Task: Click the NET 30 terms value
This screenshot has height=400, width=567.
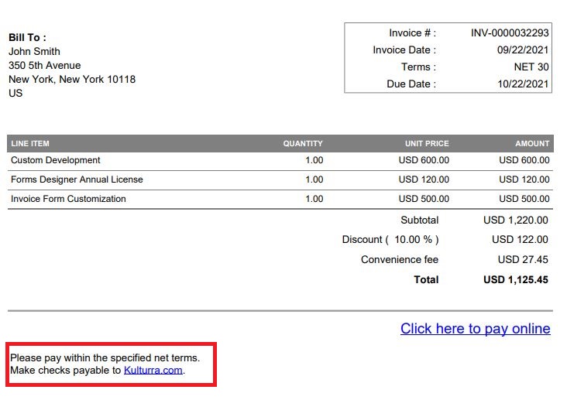Action: pyautogui.click(x=531, y=67)
